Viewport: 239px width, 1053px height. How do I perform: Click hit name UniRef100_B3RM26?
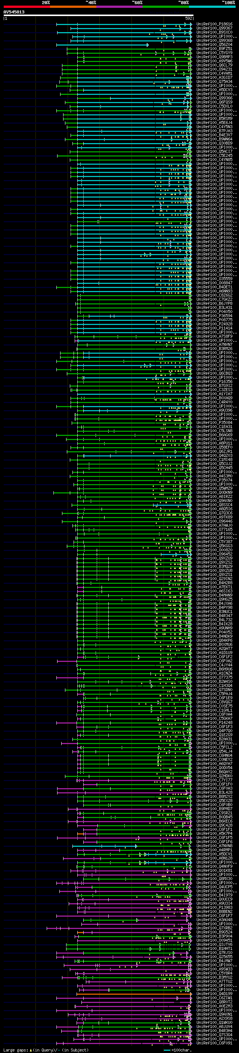pos(214,349)
